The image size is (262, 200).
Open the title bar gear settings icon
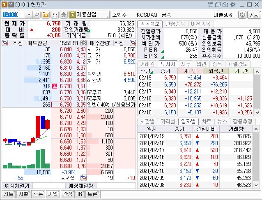click(233, 5)
